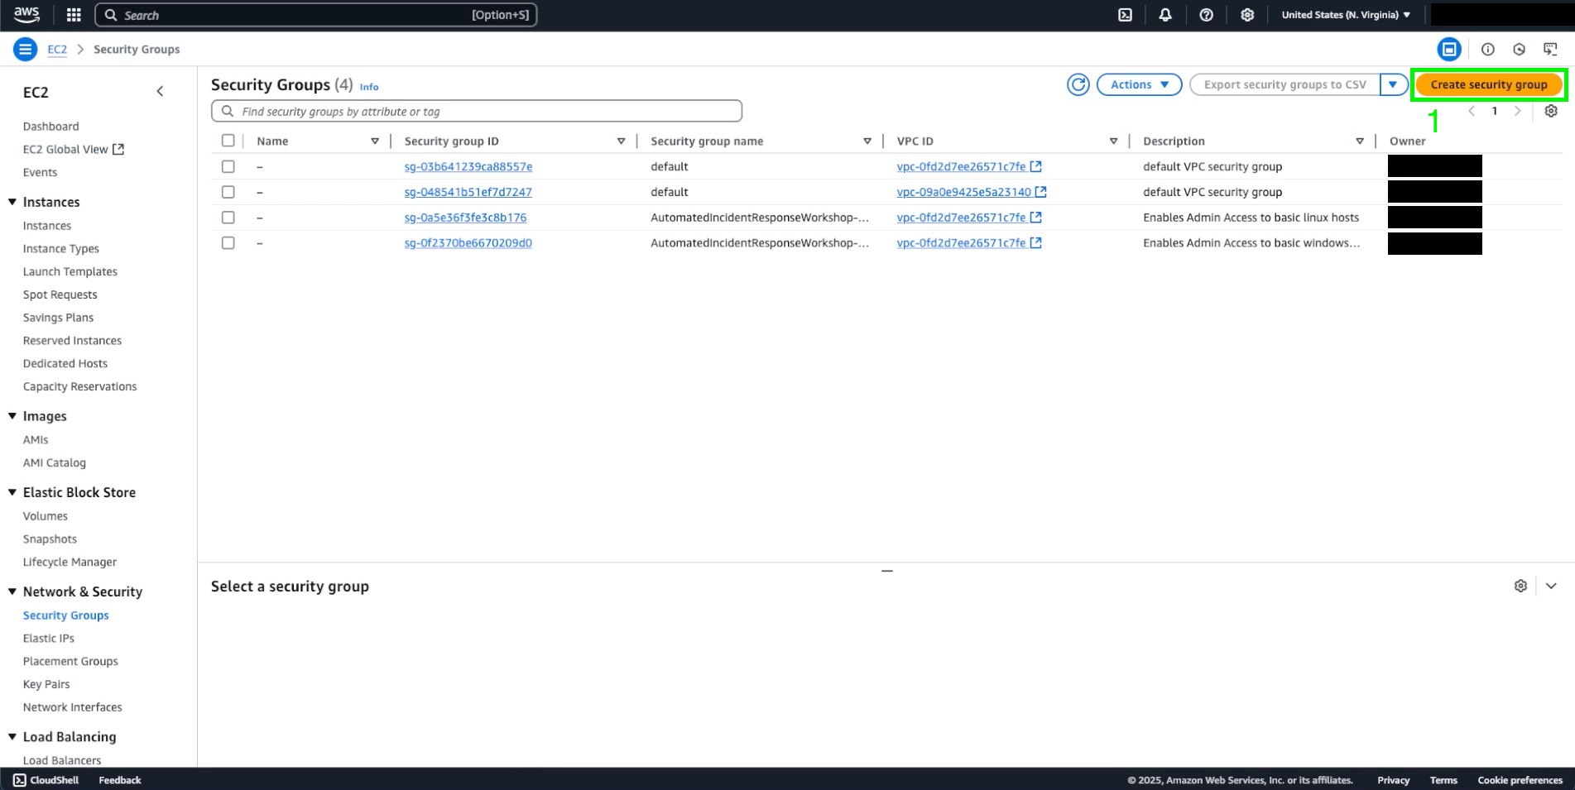Open details panel preferences gear
Viewport: 1575px width, 790px height.
pyautogui.click(x=1520, y=586)
